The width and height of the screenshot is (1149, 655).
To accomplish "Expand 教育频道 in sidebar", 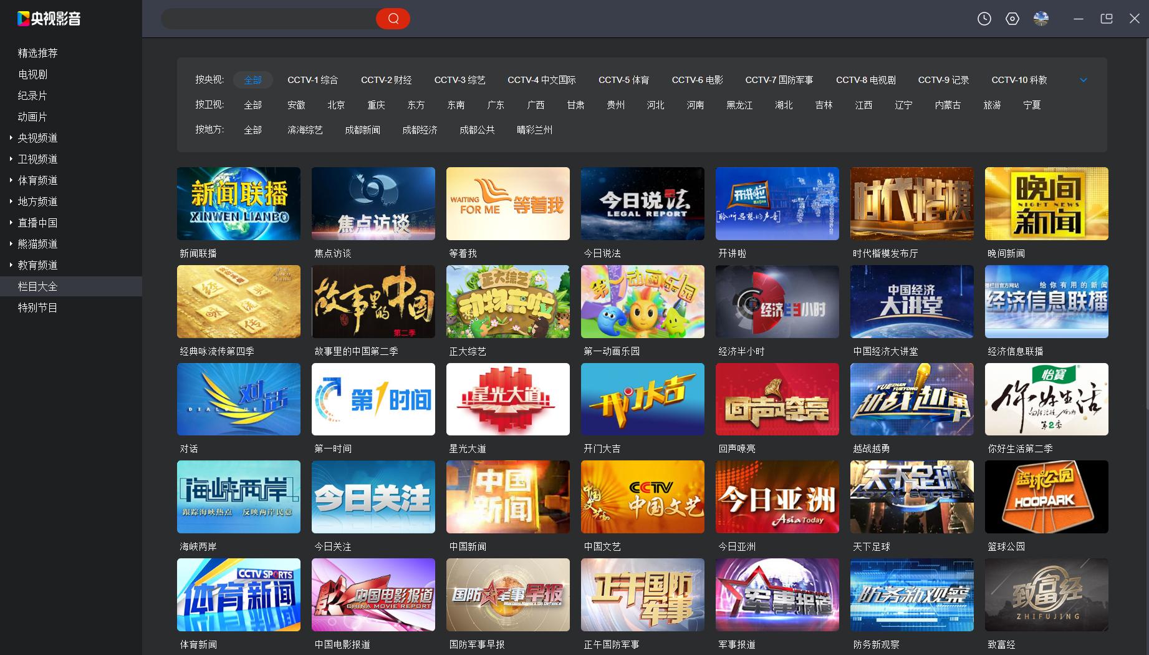I will click(37, 265).
